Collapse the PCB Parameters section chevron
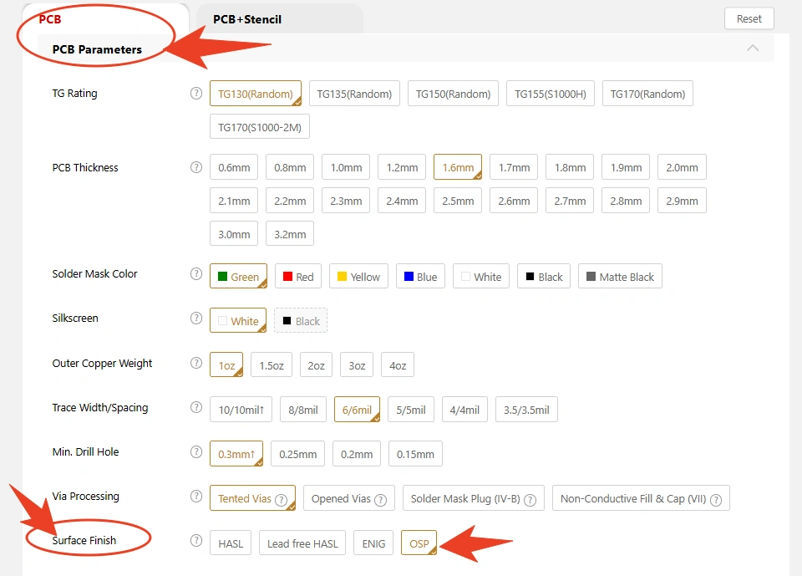The height and width of the screenshot is (576, 802). tap(753, 48)
